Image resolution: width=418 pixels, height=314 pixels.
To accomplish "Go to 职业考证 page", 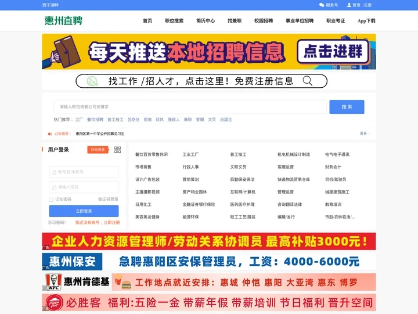I will 336,20.
